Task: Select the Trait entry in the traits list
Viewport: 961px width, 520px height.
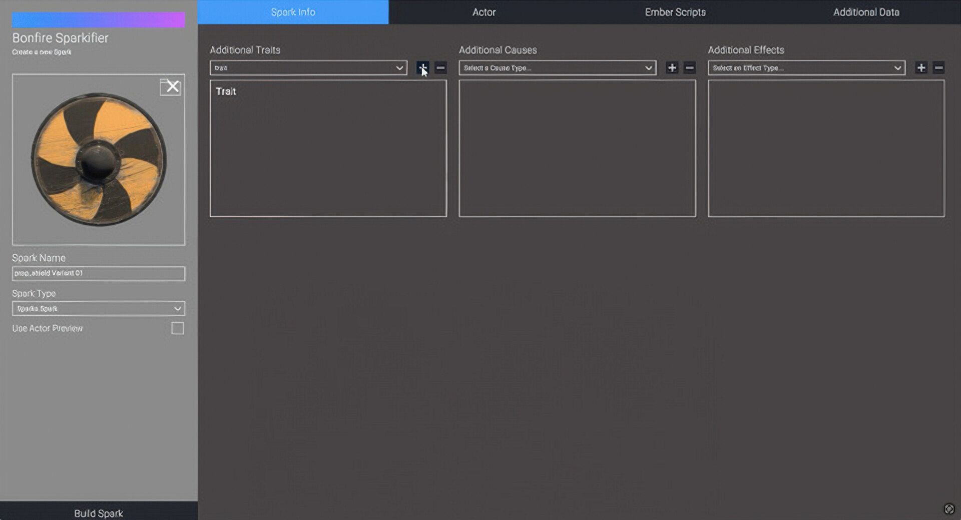Action: (226, 92)
